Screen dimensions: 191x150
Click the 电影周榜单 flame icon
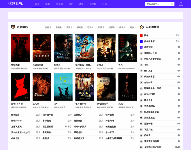tap(142, 27)
